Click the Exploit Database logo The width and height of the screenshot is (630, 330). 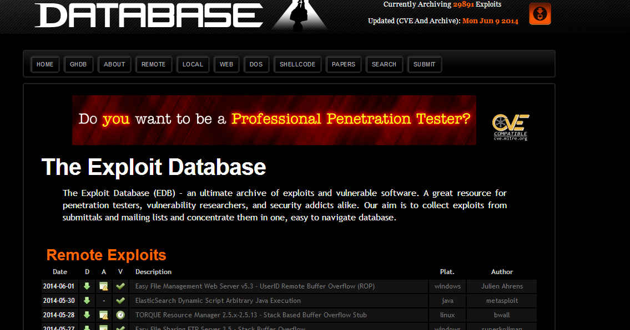click(x=181, y=16)
